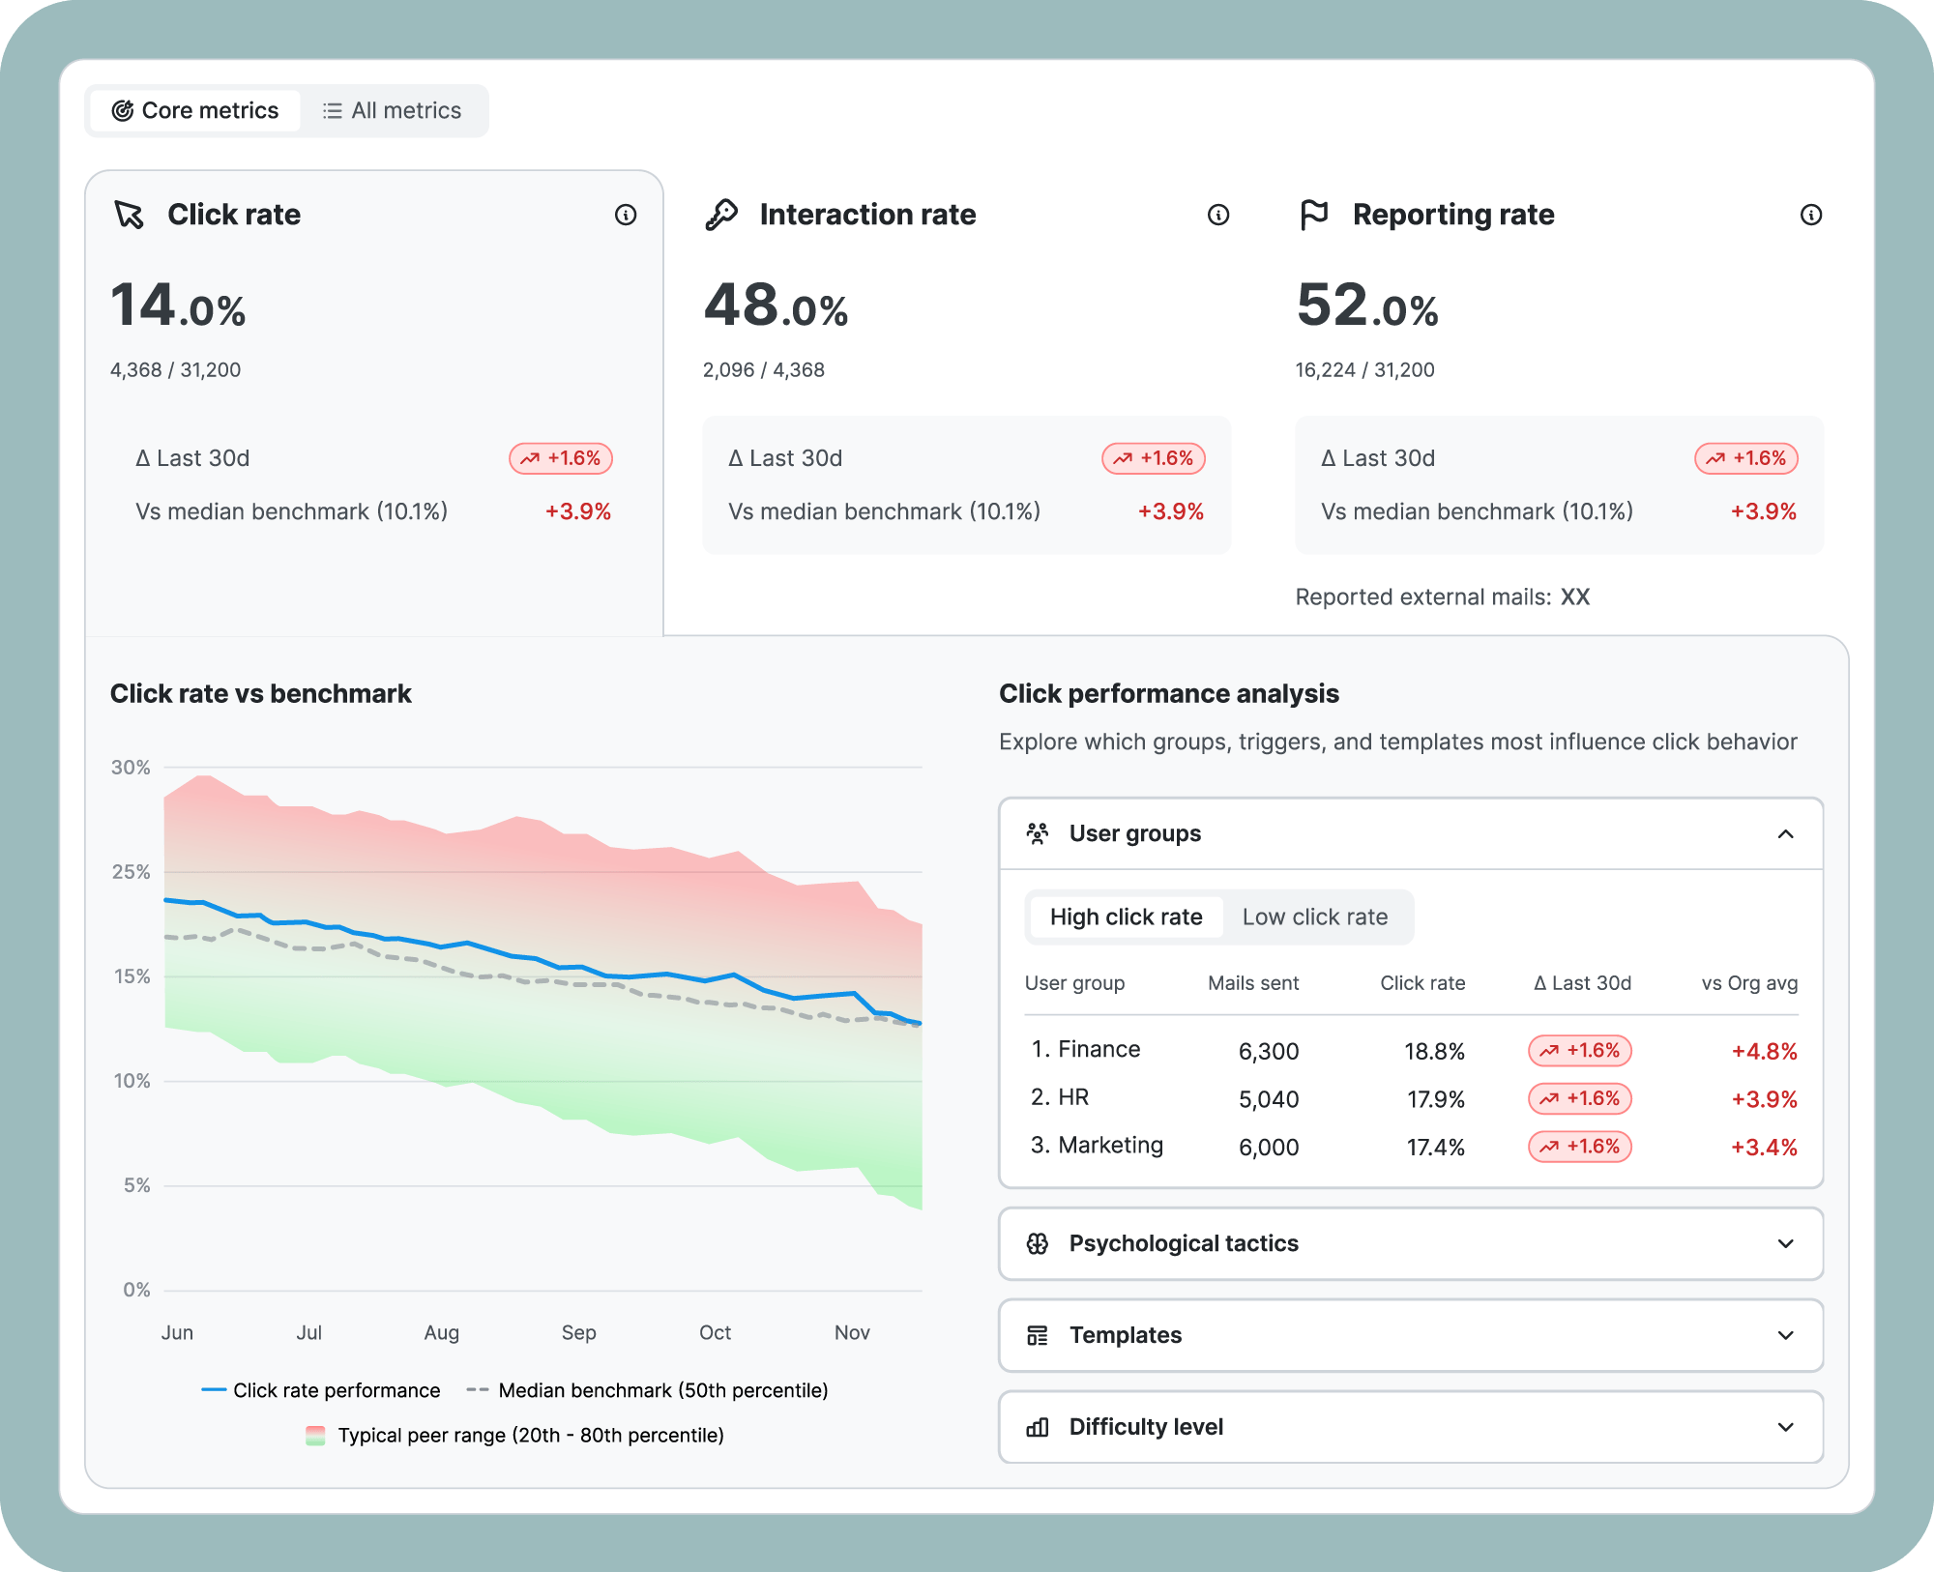This screenshot has width=1934, height=1572.
Task: Click the cursor icon beside Click rate
Action: (130, 215)
